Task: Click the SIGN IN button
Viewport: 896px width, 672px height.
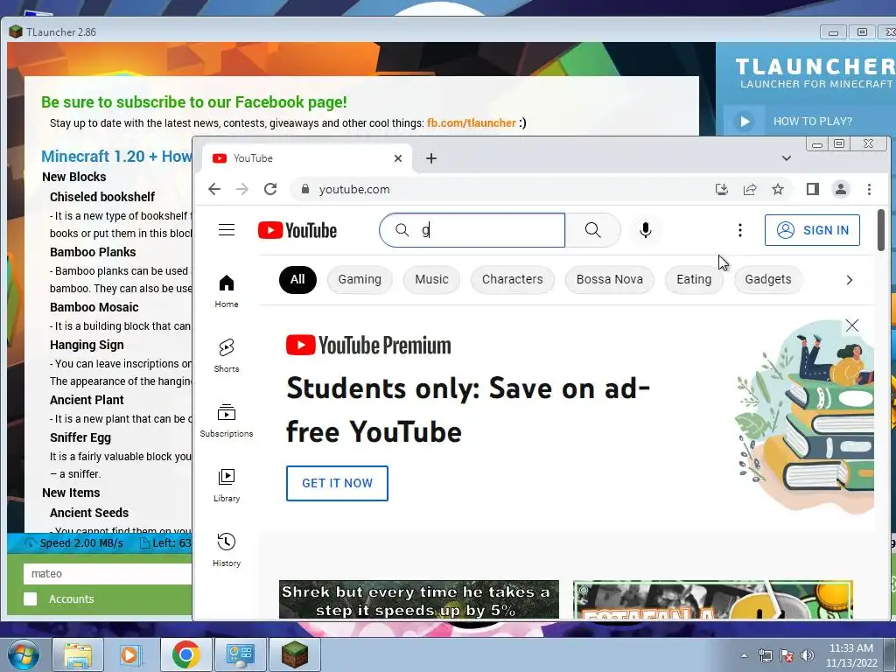Action: point(812,230)
